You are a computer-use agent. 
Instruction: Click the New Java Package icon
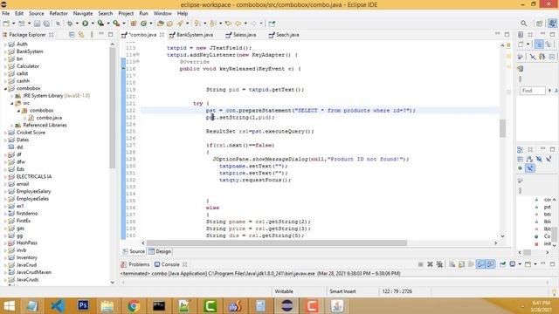coord(134,24)
